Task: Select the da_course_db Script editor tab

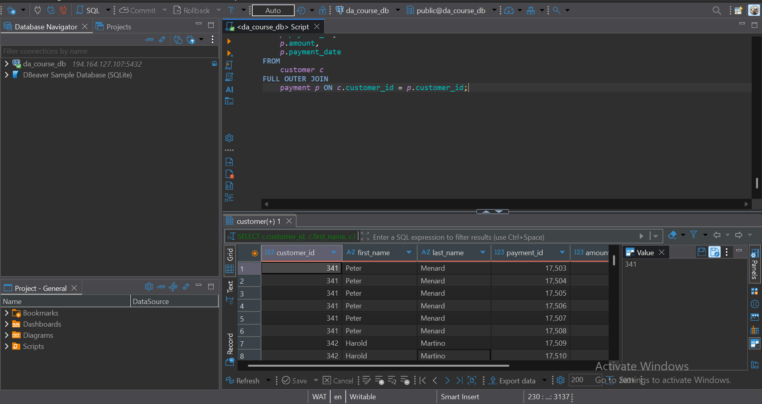Action: pos(273,27)
